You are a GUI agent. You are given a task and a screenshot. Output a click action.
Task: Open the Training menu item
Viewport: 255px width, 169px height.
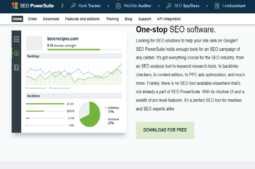tap(113, 19)
